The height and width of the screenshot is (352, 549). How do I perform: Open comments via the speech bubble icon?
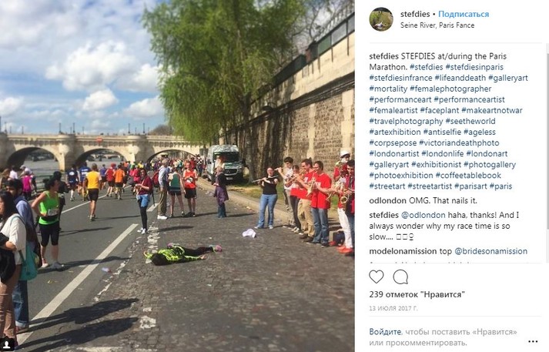400,277
